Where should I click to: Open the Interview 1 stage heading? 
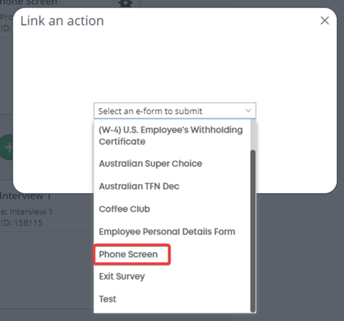tap(25, 197)
